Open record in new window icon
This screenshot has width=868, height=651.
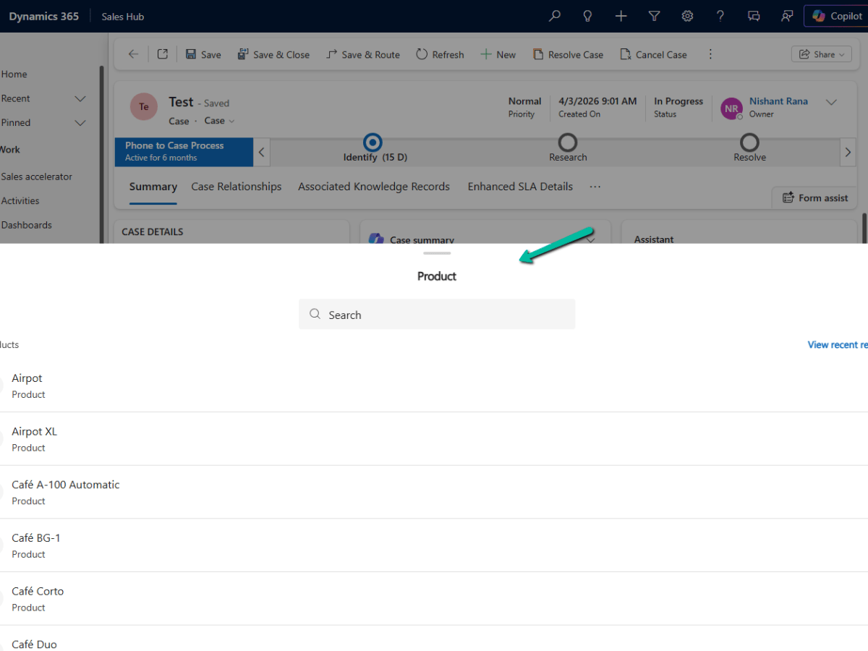(163, 54)
